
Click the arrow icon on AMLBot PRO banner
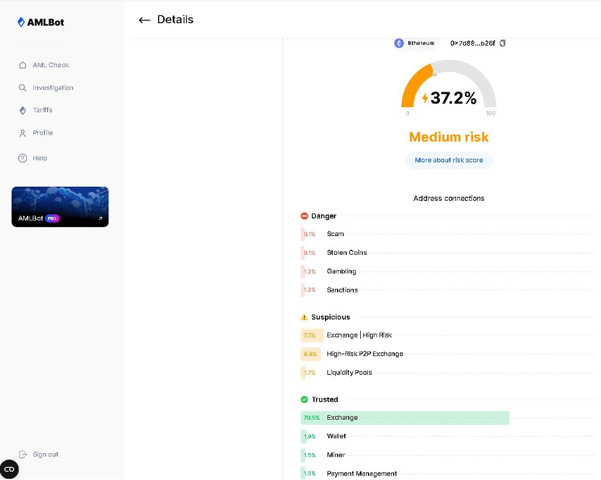tap(100, 218)
